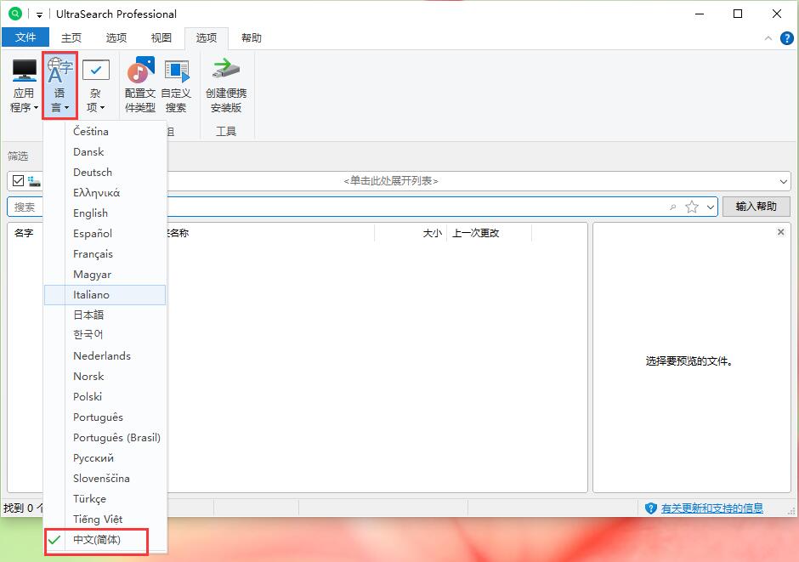Choose 日本語 as the language

[x=105, y=315]
